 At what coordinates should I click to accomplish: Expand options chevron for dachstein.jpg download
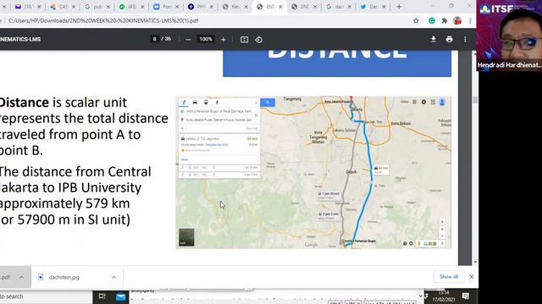pos(113,277)
